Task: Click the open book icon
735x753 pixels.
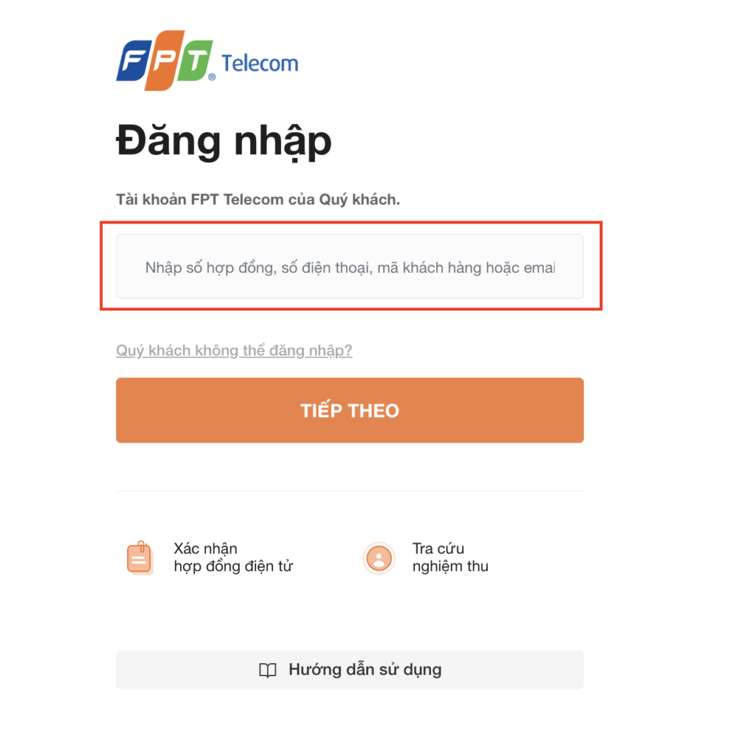Action: tap(268, 670)
